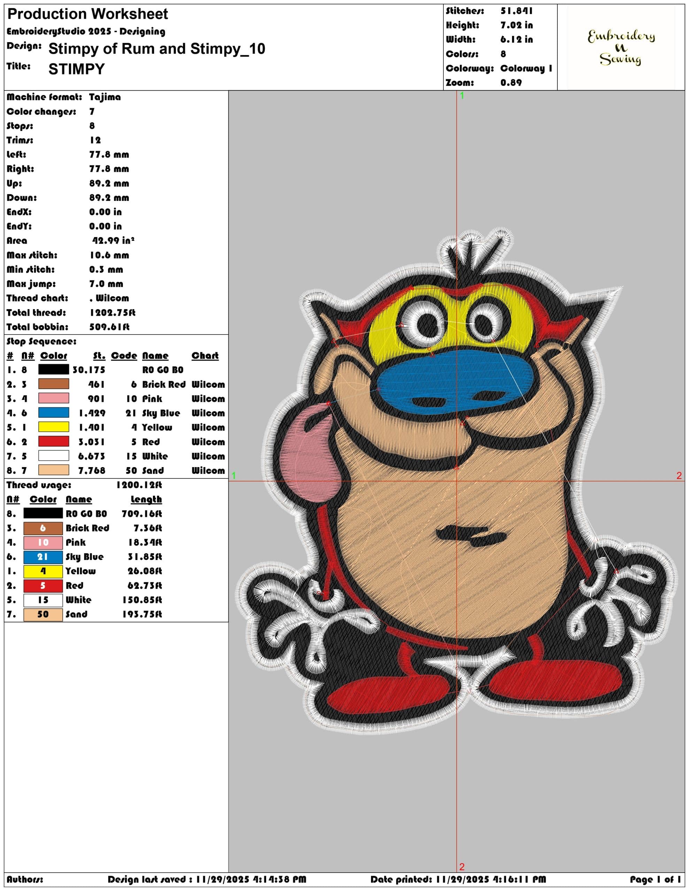Screen dimensions: 689x891
Task: Click Brick Red thread length 7.36ft
Action: click(147, 528)
